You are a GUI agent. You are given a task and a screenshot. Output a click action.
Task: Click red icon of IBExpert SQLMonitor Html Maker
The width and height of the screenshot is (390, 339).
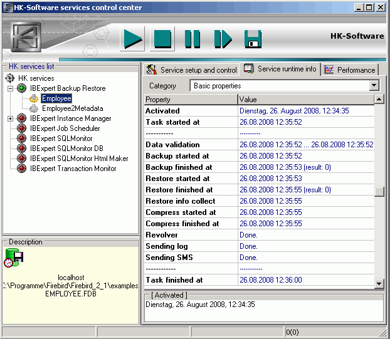click(x=22, y=159)
